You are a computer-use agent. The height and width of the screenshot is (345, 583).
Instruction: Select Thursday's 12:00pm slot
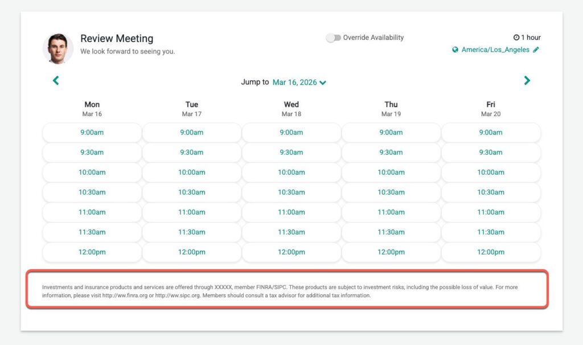tap(391, 252)
